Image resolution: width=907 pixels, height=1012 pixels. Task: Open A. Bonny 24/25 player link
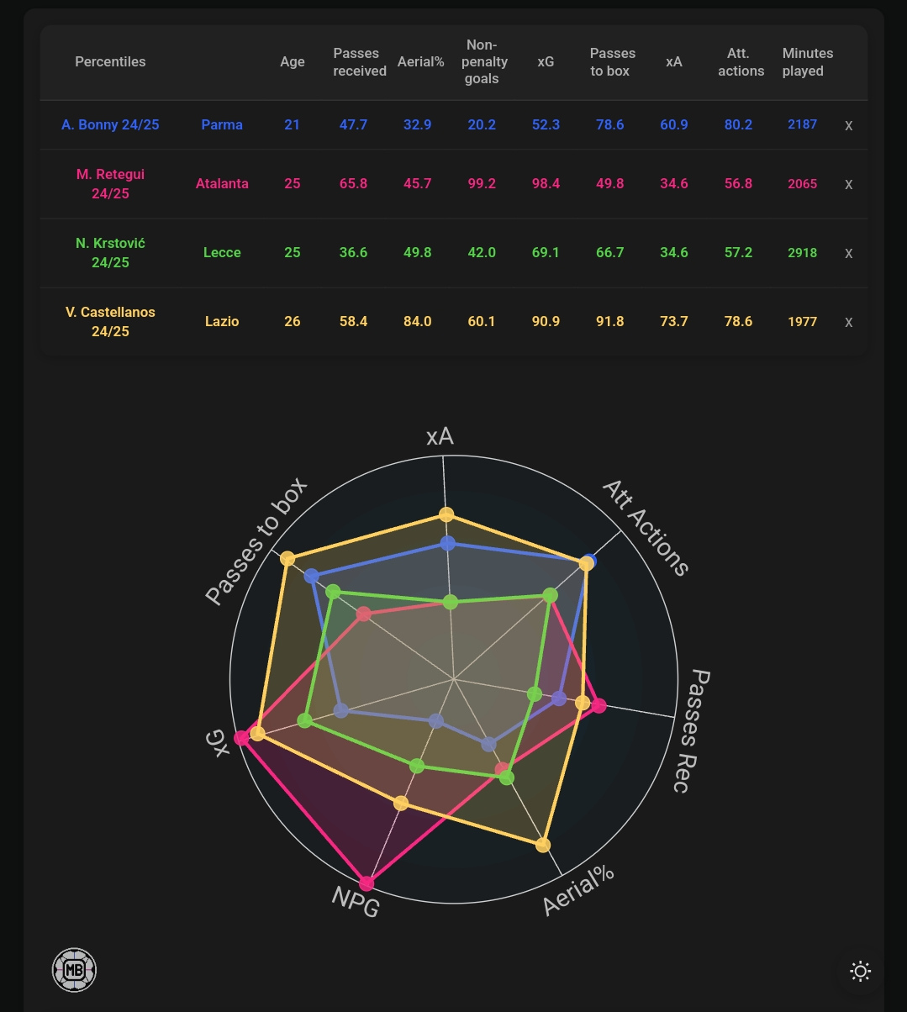pos(110,124)
